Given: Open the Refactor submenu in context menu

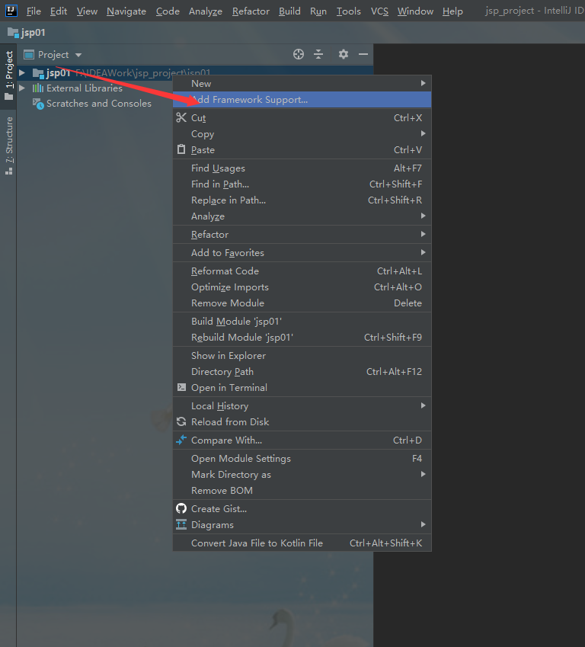Looking at the screenshot, I should click(302, 235).
